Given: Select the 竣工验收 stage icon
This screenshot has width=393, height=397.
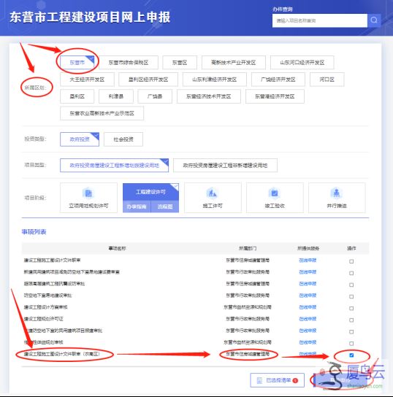Looking at the screenshot, I should tap(275, 193).
